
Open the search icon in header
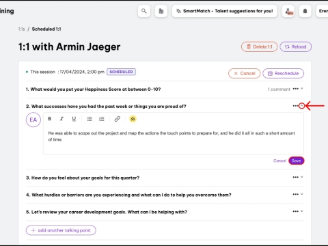(144, 11)
